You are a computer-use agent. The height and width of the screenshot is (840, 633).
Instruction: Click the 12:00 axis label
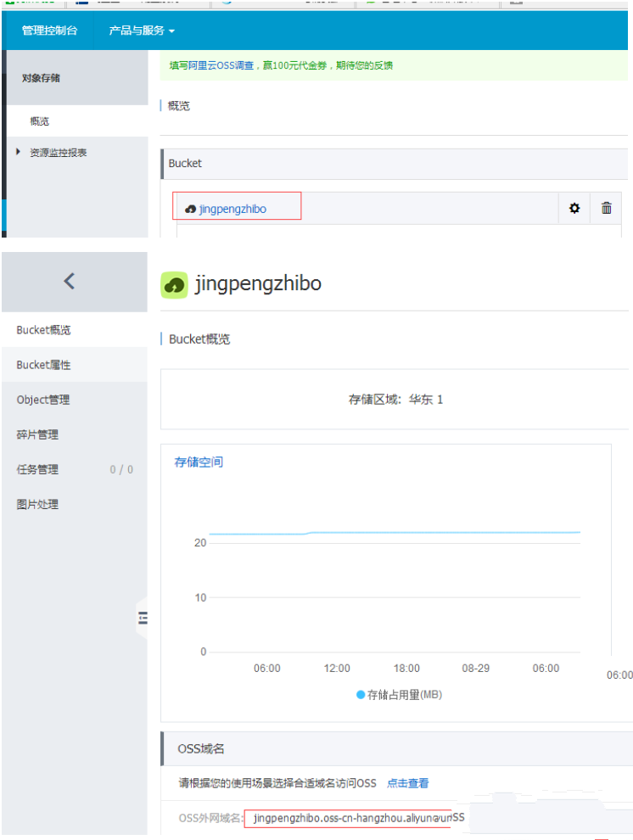337,668
